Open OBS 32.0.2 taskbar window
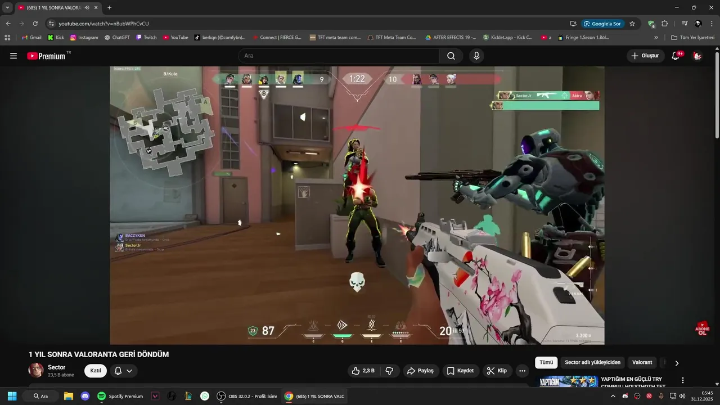The image size is (720, 405). click(x=247, y=396)
